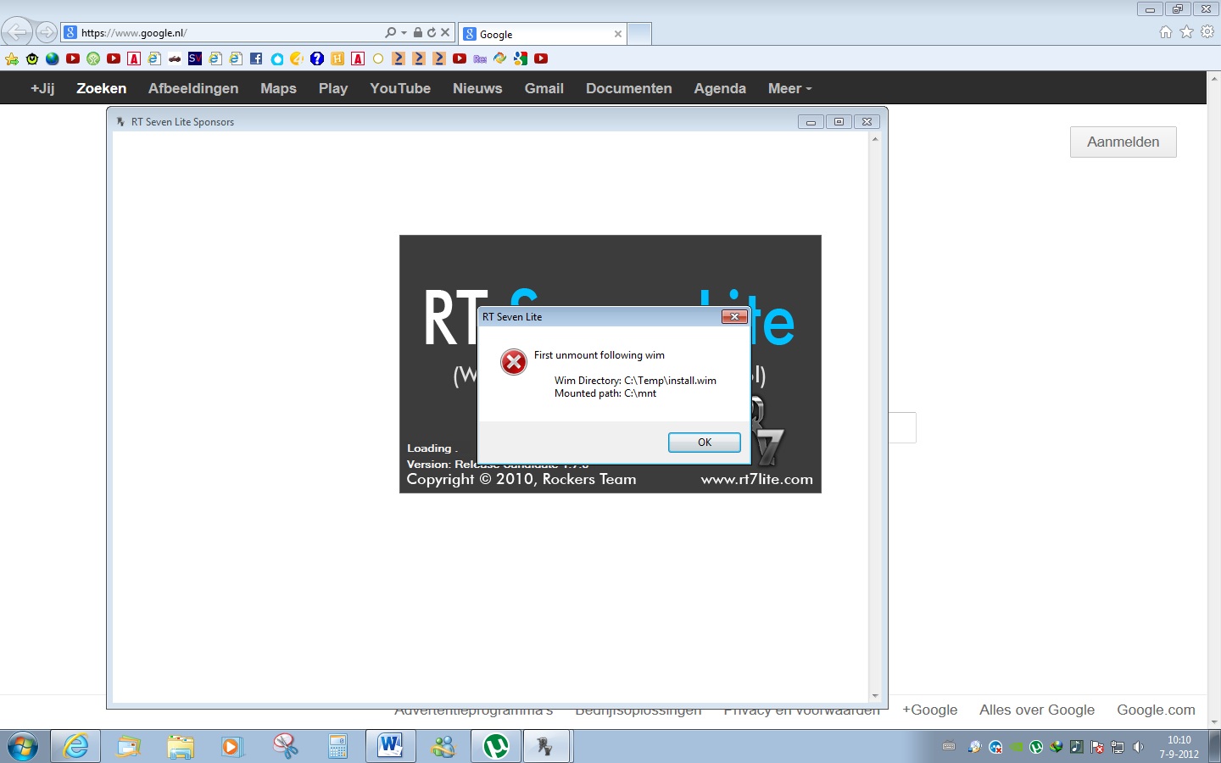Open Calculator from the taskbar
This screenshot has height=763, width=1221.
coord(337,747)
